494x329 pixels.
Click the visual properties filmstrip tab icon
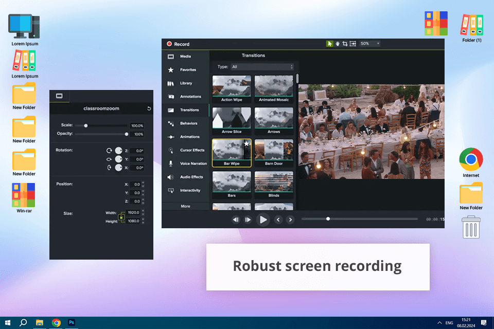coord(59,96)
